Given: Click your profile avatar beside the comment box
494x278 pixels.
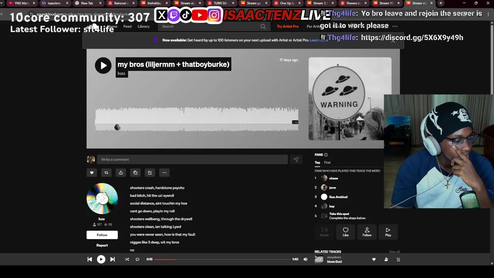Looking at the screenshot, I should click(91, 159).
